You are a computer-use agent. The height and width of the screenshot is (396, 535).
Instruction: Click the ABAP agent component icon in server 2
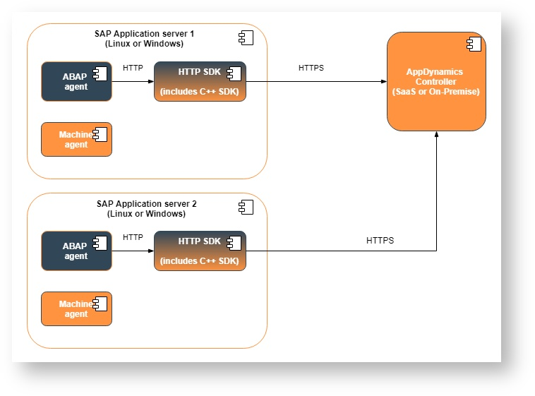(x=100, y=243)
